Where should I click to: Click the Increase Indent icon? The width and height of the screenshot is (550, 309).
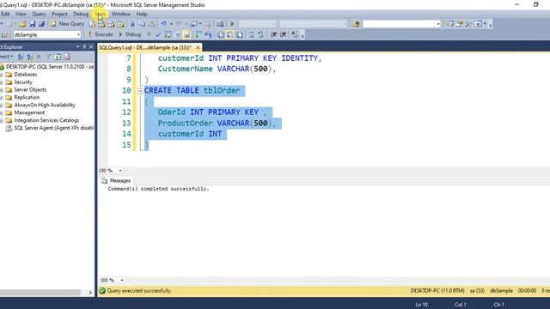point(283,34)
